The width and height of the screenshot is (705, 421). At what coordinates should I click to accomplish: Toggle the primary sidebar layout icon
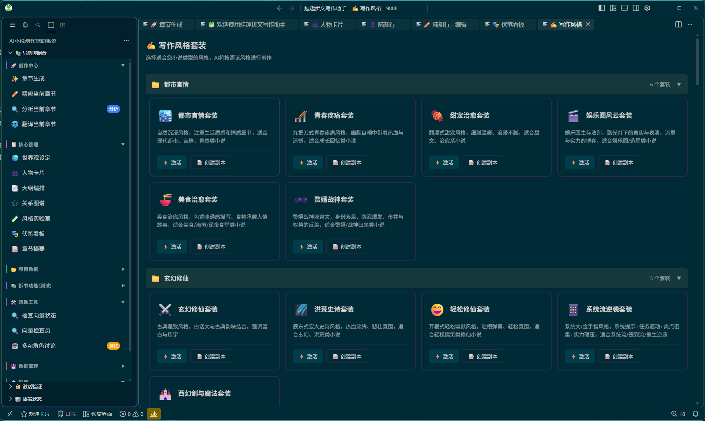coord(601,8)
